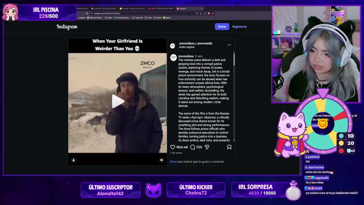Click JamTocino username in chat
Screen dimensions: 364x205
click(316, 167)
